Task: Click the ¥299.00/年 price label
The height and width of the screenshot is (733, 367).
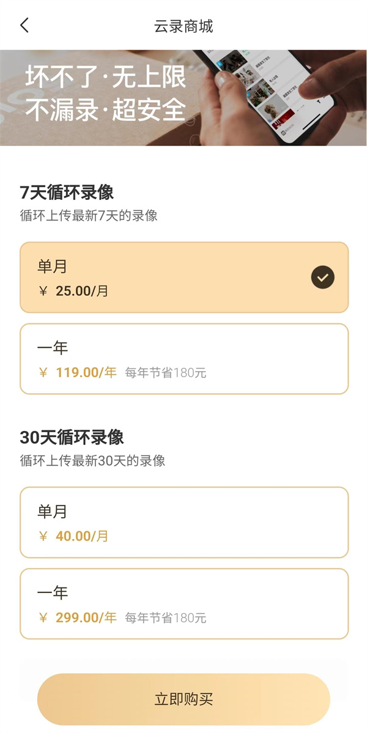Action: pyautogui.click(x=78, y=618)
